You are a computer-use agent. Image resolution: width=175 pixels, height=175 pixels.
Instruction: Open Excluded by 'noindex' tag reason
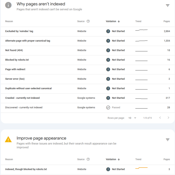coord(19,31)
